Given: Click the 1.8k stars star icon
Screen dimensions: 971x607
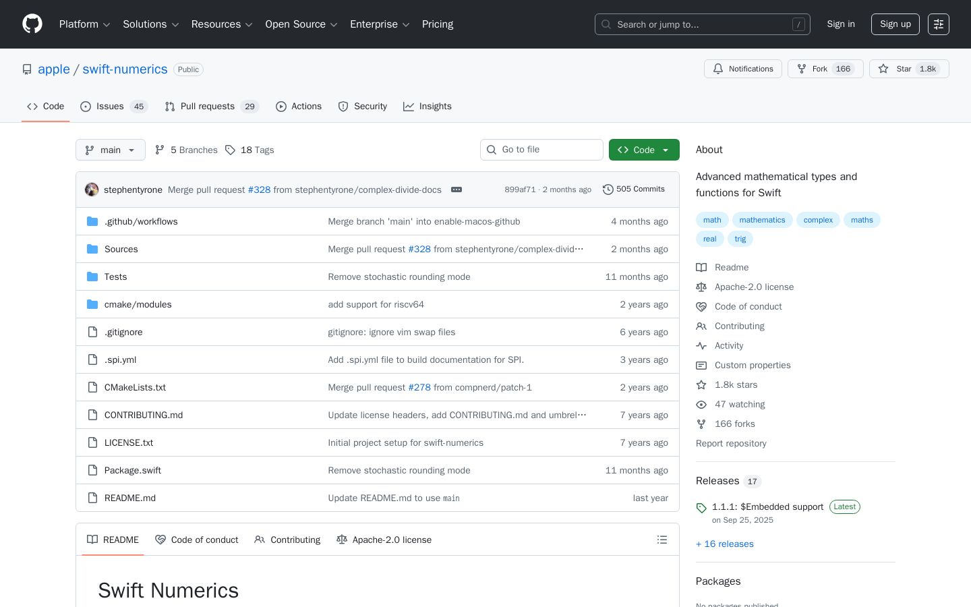Looking at the screenshot, I should click(701, 385).
